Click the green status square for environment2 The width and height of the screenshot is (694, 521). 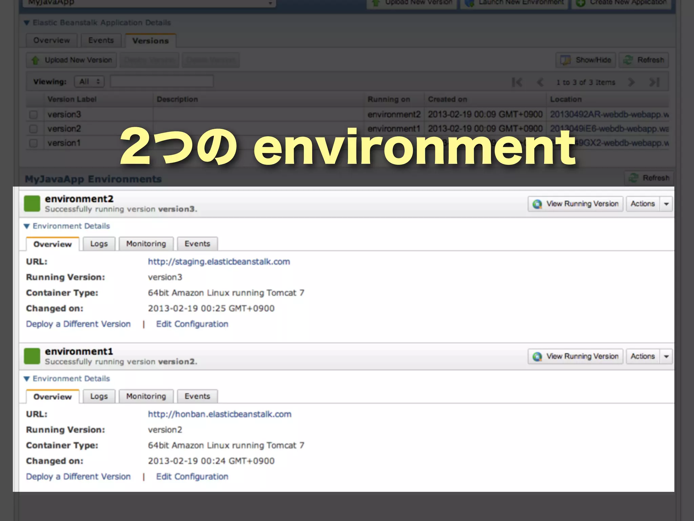coord(32,204)
